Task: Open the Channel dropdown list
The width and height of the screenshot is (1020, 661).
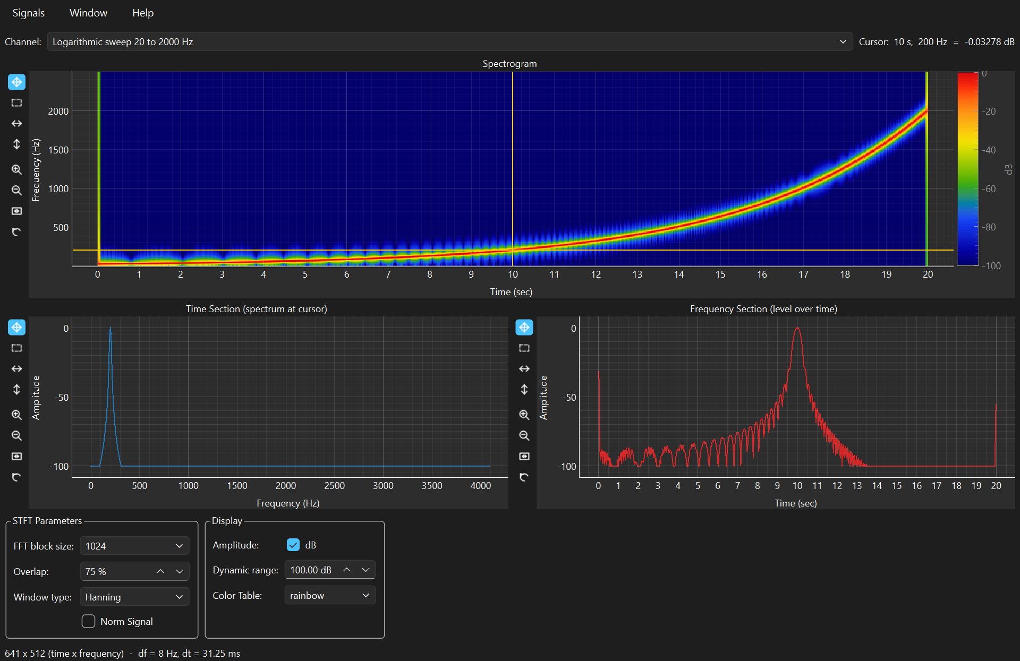Action: pyautogui.click(x=450, y=41)
